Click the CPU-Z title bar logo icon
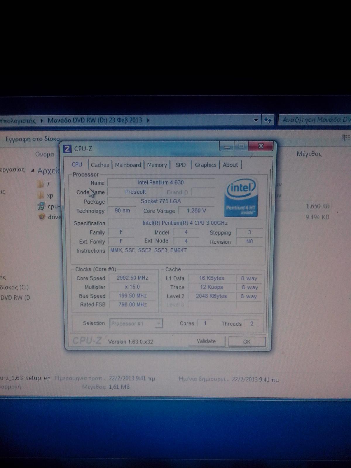 tap(67, 149)
